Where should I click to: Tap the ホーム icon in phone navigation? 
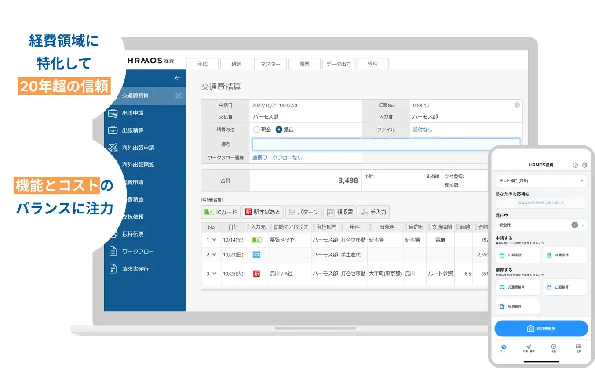tap(504, 348)
